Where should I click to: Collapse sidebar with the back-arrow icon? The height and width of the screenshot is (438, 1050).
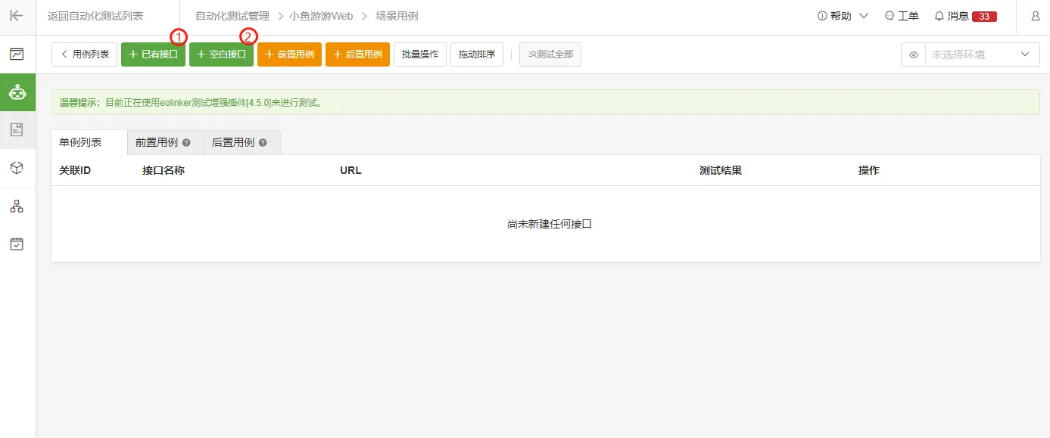pyautogui.click(x=17, y=16)
